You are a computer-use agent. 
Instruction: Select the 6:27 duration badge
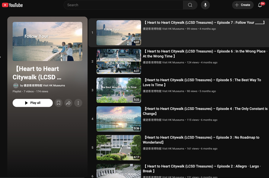[137, 71]
